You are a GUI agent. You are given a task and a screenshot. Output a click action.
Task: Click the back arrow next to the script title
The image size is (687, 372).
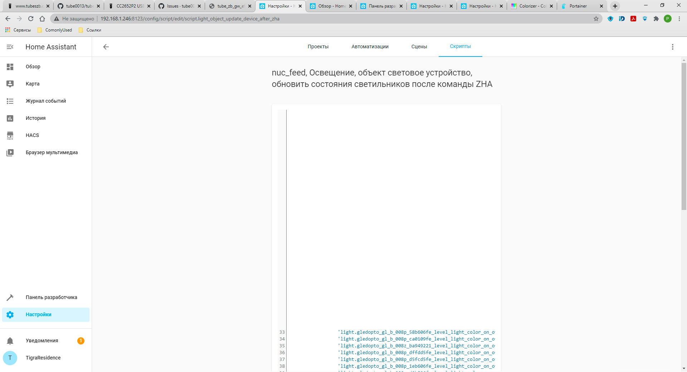(106, 46)
